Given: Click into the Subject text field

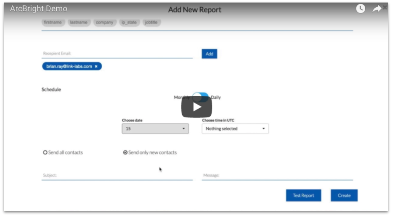Looking at the screenshot, I should (x=117, y=175).
